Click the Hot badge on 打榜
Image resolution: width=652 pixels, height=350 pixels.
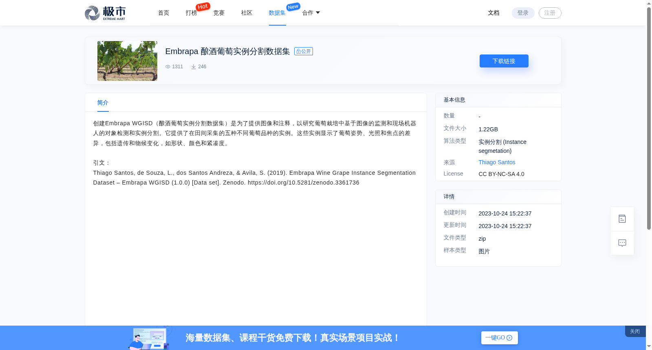pos(203,7)
